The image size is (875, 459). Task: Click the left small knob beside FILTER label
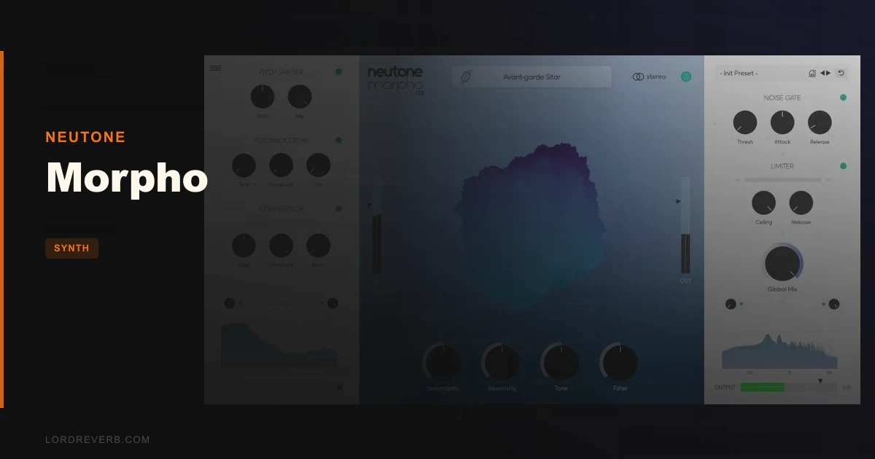pyautogui.click(x=230, y=303)
